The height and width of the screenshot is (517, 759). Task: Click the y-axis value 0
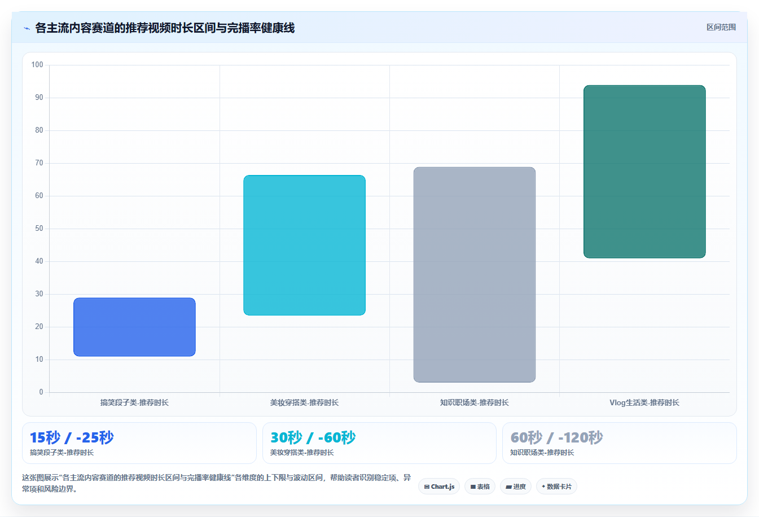point(41,392)
